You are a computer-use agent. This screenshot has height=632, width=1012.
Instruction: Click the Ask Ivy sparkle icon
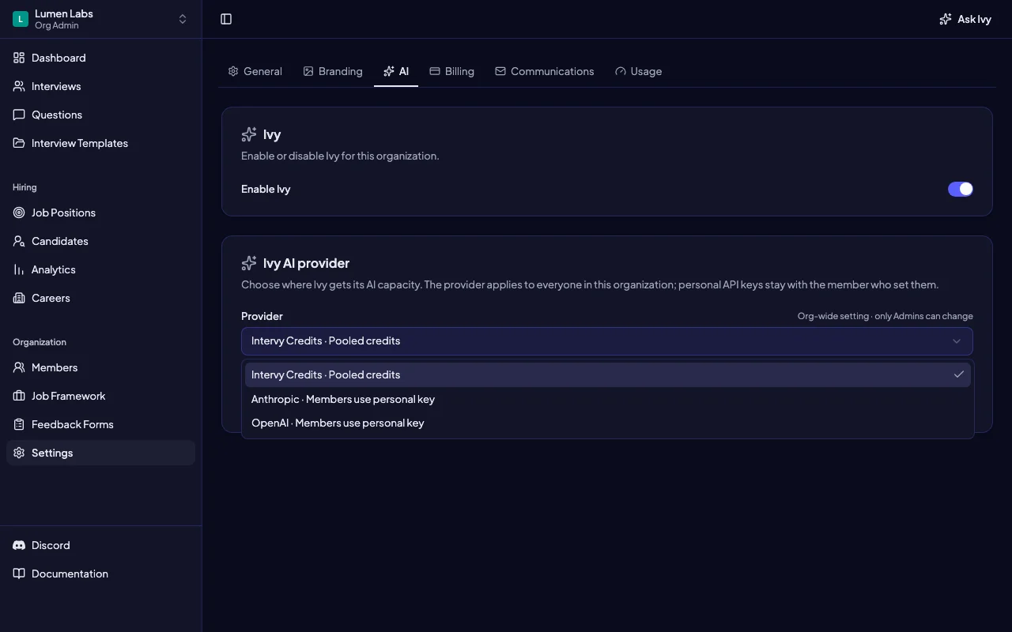tap(946, 19)
